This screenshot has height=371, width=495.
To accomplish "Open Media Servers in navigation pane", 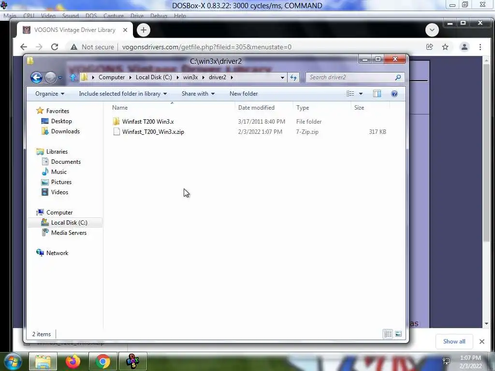I will [x=69, y=233].
